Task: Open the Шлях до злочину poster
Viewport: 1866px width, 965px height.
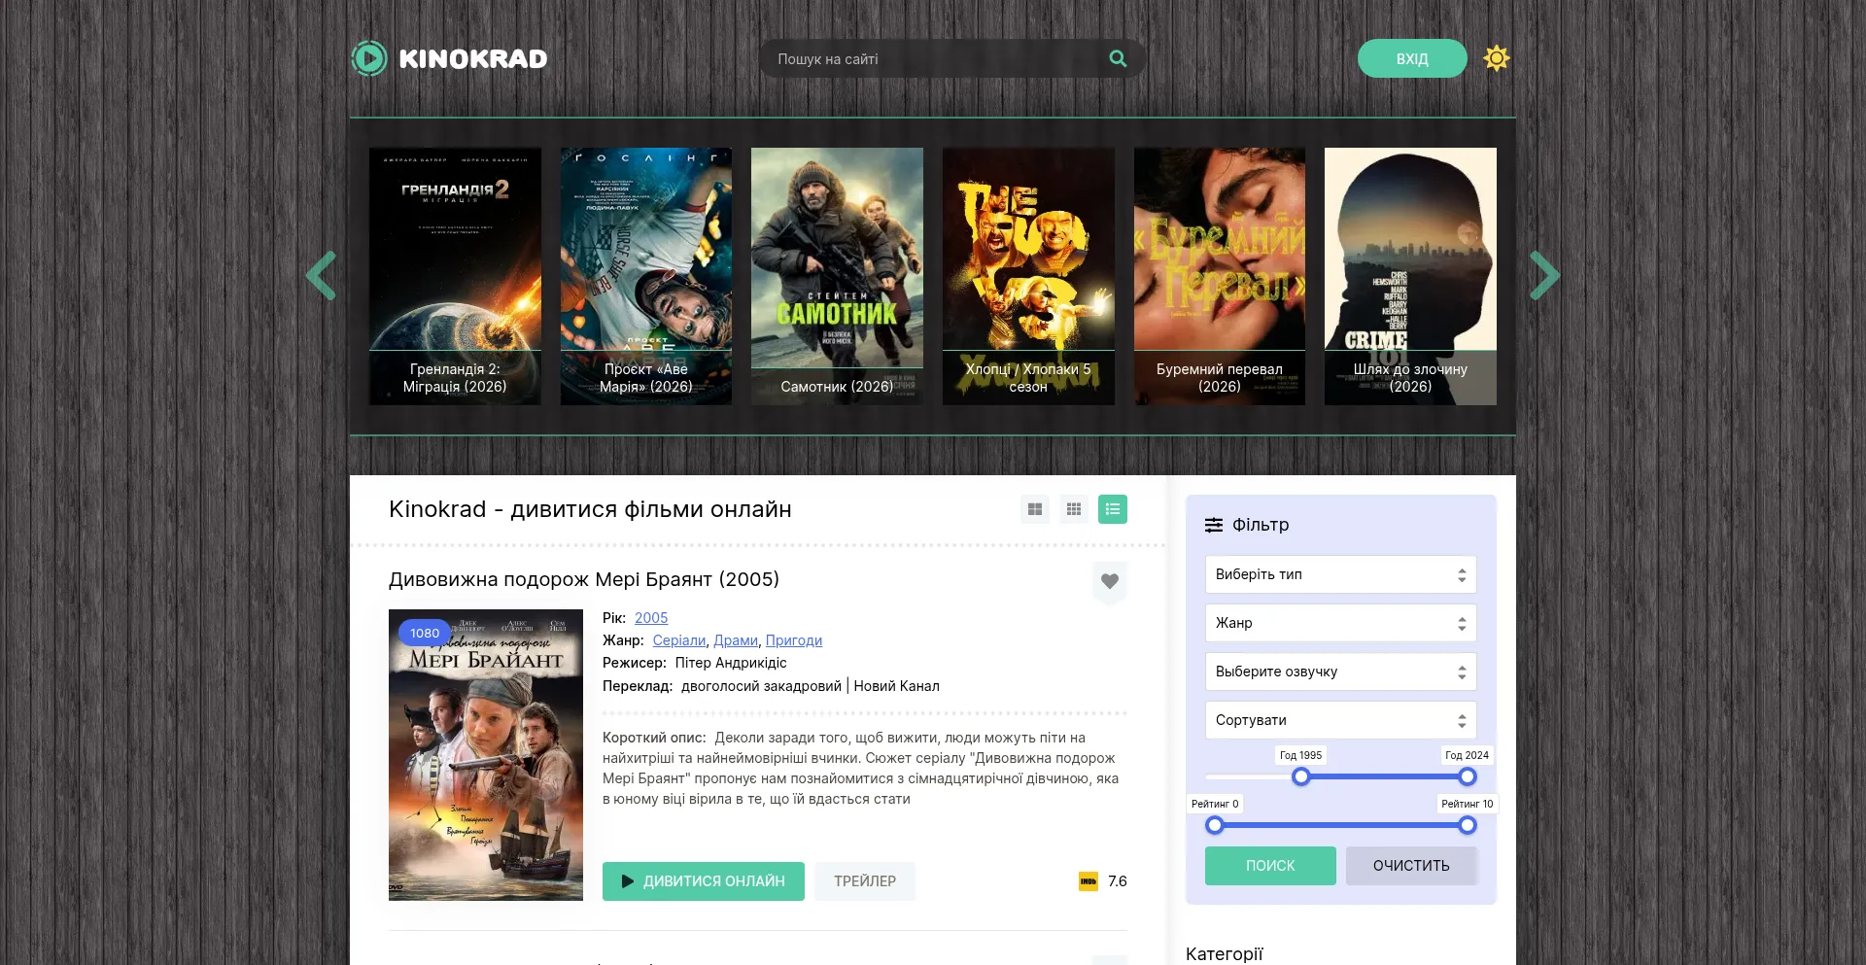Action: point(1410,276)
